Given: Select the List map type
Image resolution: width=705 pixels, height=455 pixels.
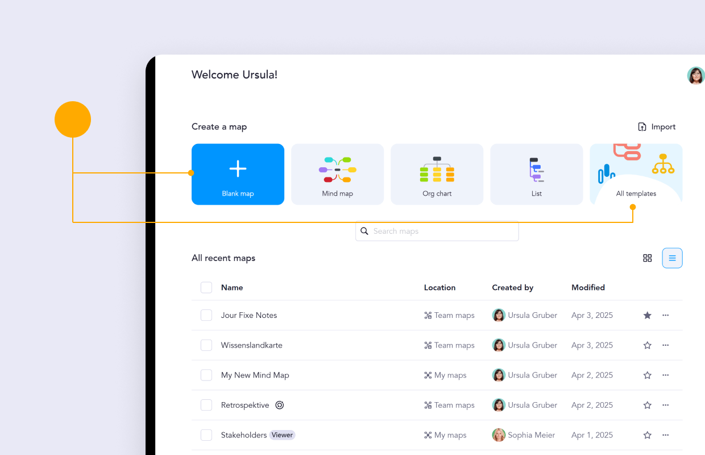Looking at the screenshot, I should click(x=536, y=174).
